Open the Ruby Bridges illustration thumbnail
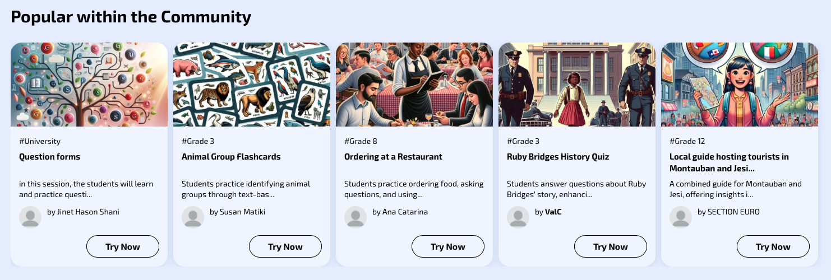831x280 pixels. click(577, 85)
